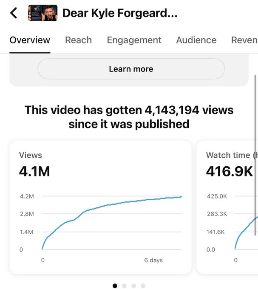258x289 pixels.
Task: Click the 416.9K watch time value
Action: click(x=230, y=171)
